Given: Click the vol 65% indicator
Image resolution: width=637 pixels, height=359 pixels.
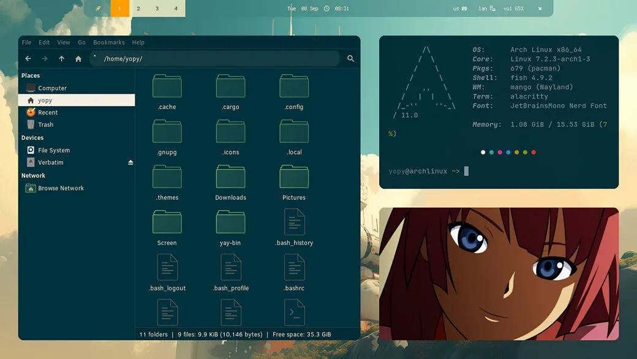Looking at the screenshot, I should pos(513,9).
